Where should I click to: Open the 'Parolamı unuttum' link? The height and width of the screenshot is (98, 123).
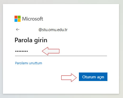point(29,63)
